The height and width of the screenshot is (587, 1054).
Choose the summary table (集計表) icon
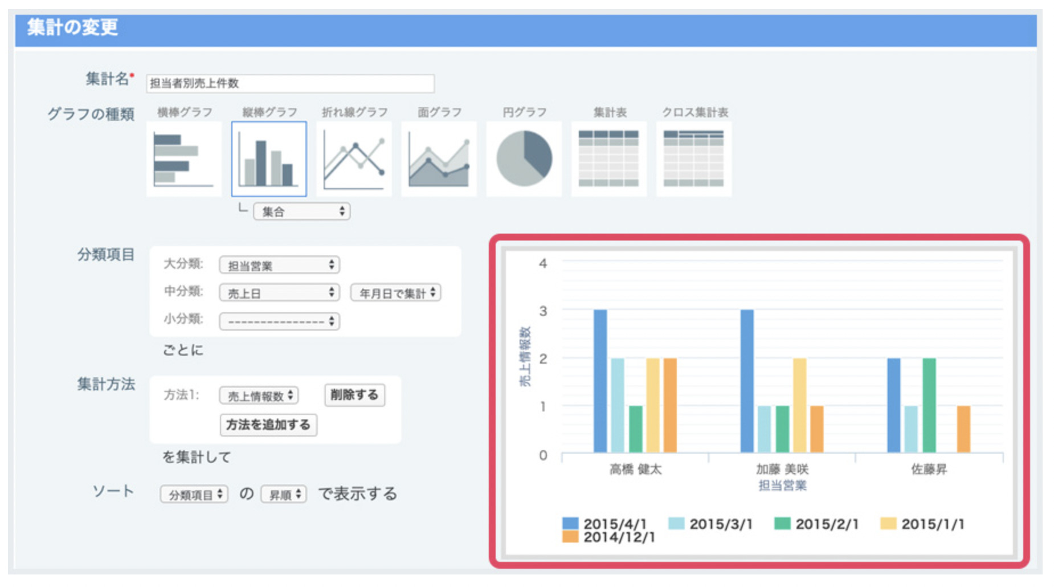point(608,159)
